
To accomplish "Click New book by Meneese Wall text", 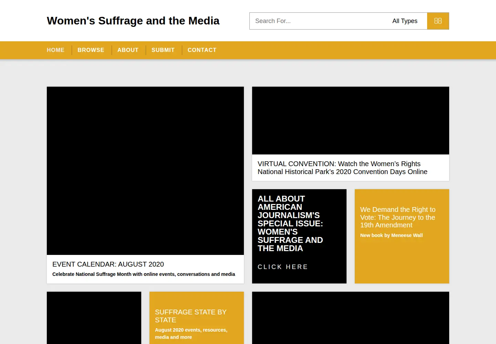I will [x=391, y=235].
